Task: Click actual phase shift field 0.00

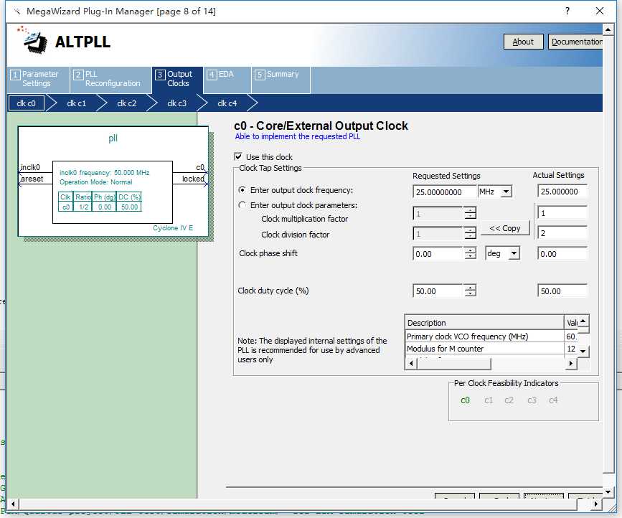Action: click(x=562, y=254)
